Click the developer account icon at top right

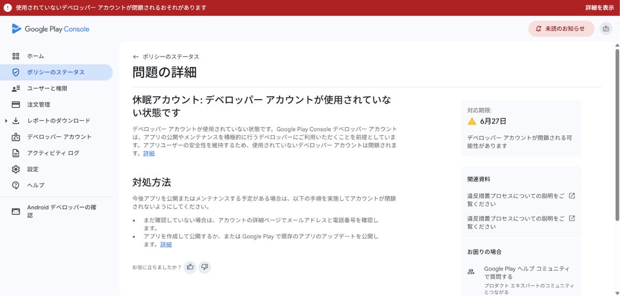click(x=606, y=29)
